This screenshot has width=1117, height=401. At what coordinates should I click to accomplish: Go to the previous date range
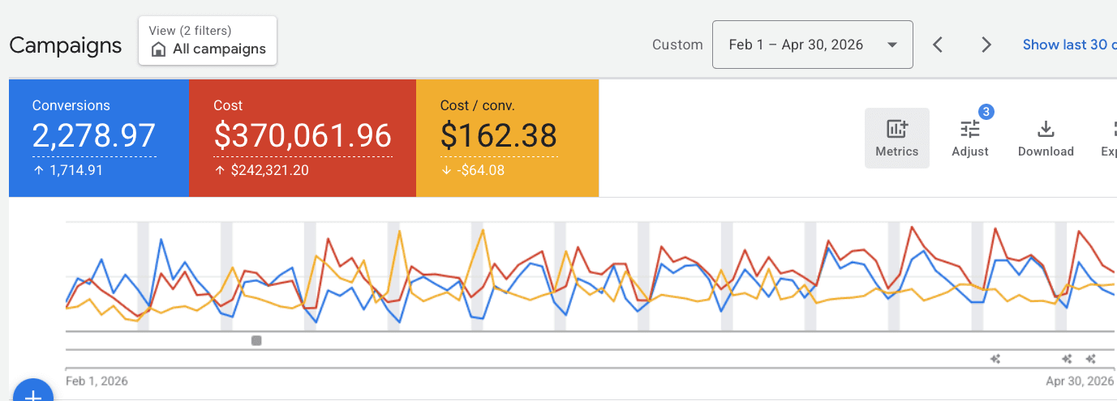click(x=938, y=45)
